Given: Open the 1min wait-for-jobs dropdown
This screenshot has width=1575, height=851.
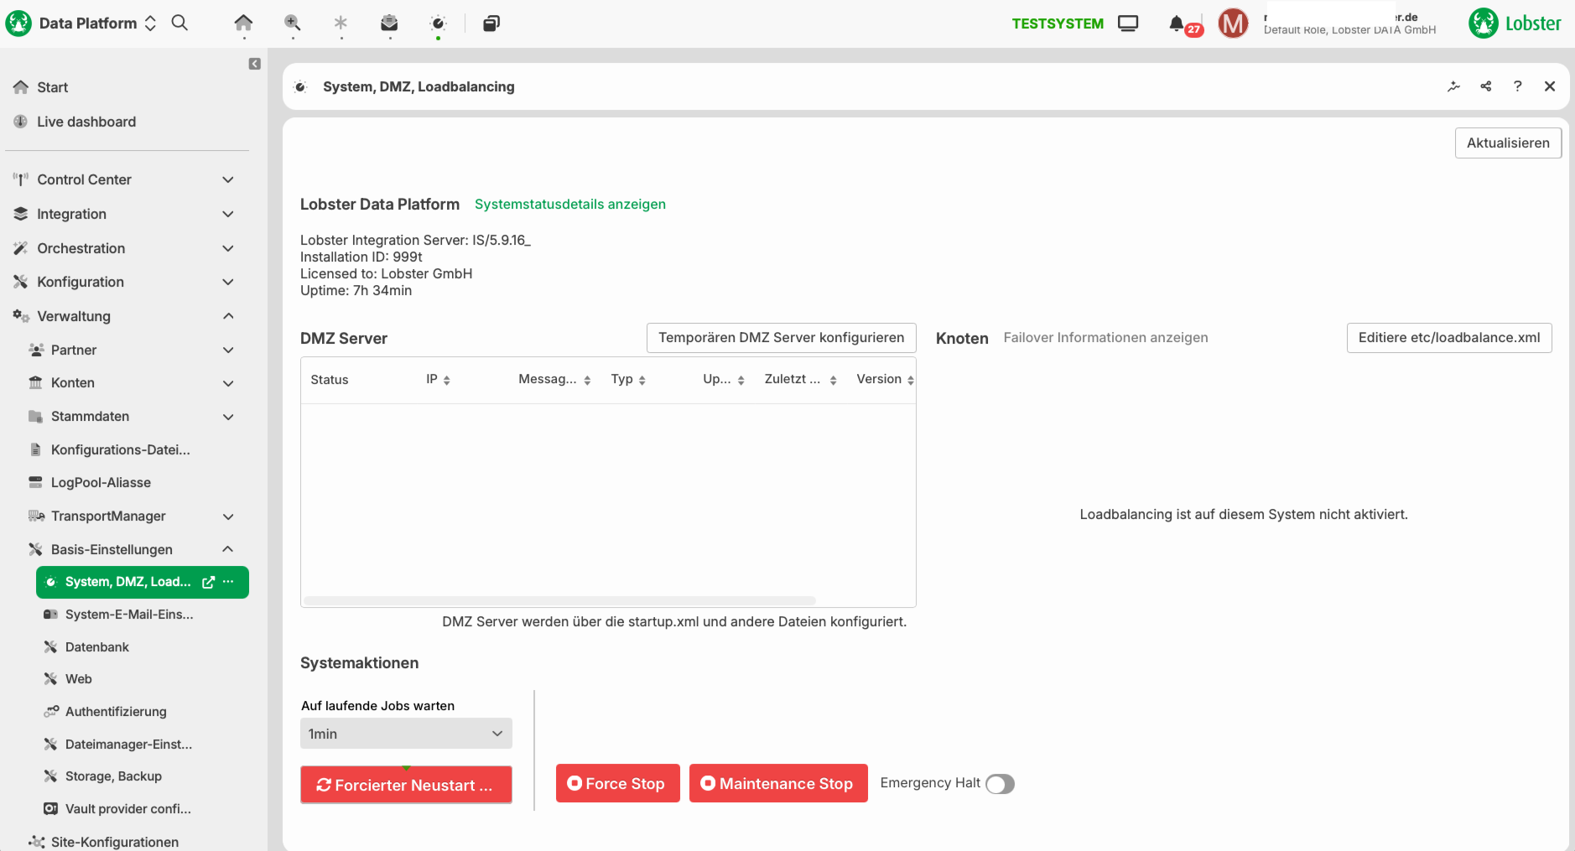Looking at the screenshot, I should coord(406,734).
